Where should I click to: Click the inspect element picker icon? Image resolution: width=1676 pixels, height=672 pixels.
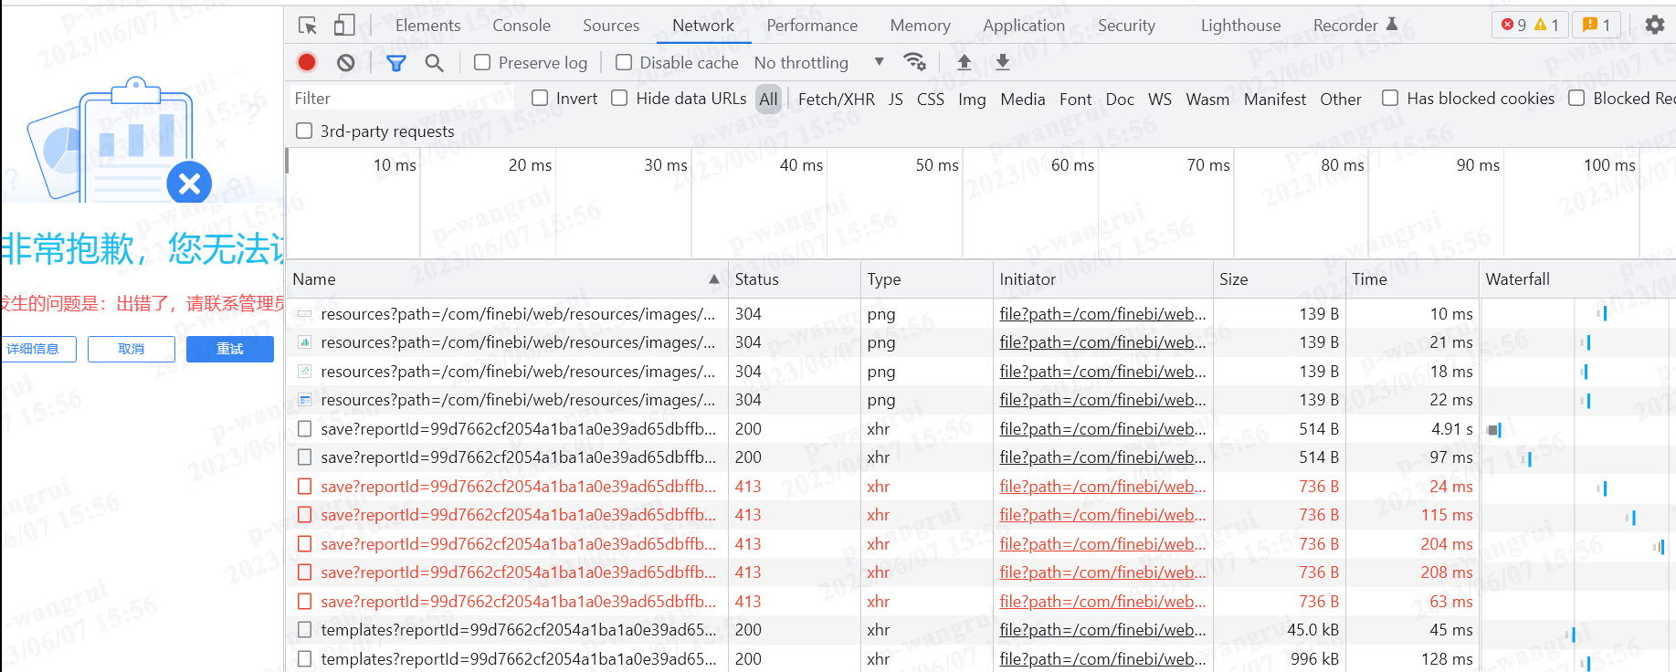[308, 26]
